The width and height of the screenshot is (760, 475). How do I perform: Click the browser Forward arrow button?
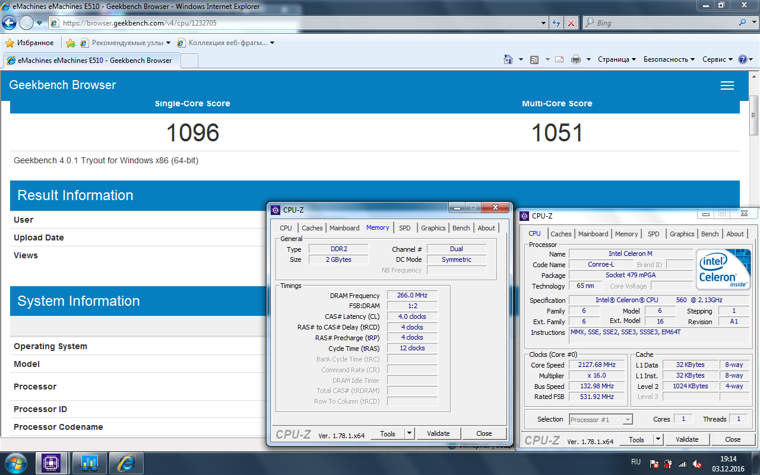coord(27,23)
